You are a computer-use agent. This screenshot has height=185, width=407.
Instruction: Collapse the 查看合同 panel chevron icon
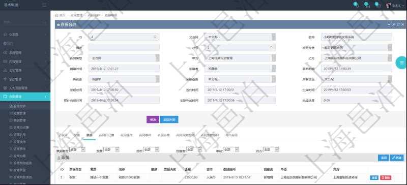(x=389, y=24)
